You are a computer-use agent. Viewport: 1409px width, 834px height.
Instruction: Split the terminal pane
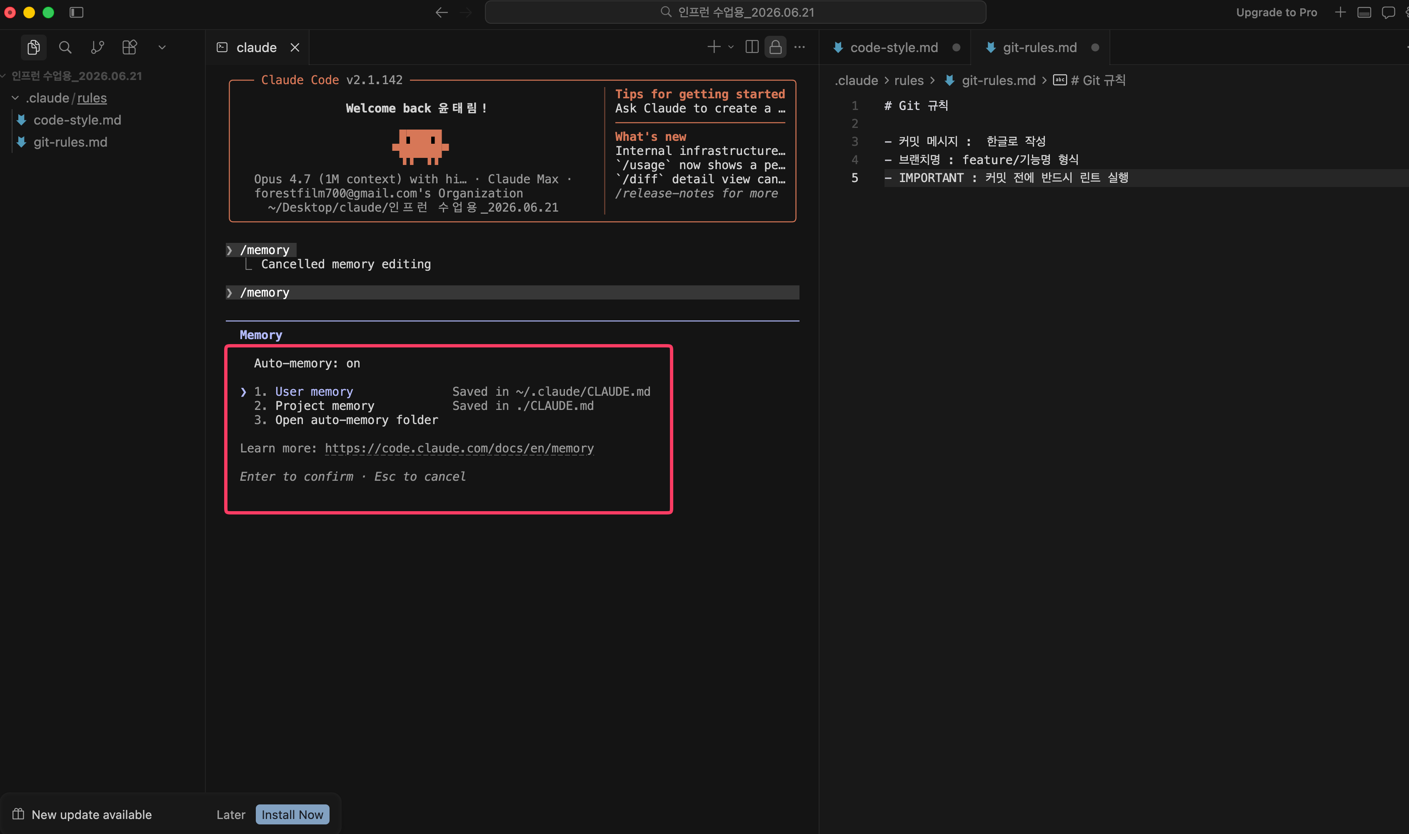click(x=752, y=47)
